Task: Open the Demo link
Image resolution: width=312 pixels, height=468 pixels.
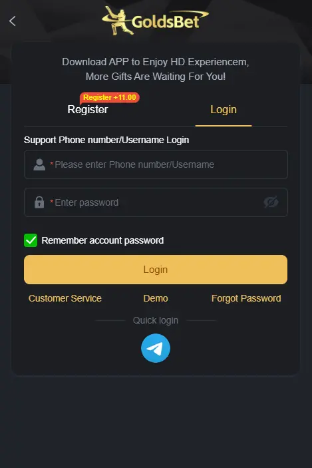Action: point(156,298)
